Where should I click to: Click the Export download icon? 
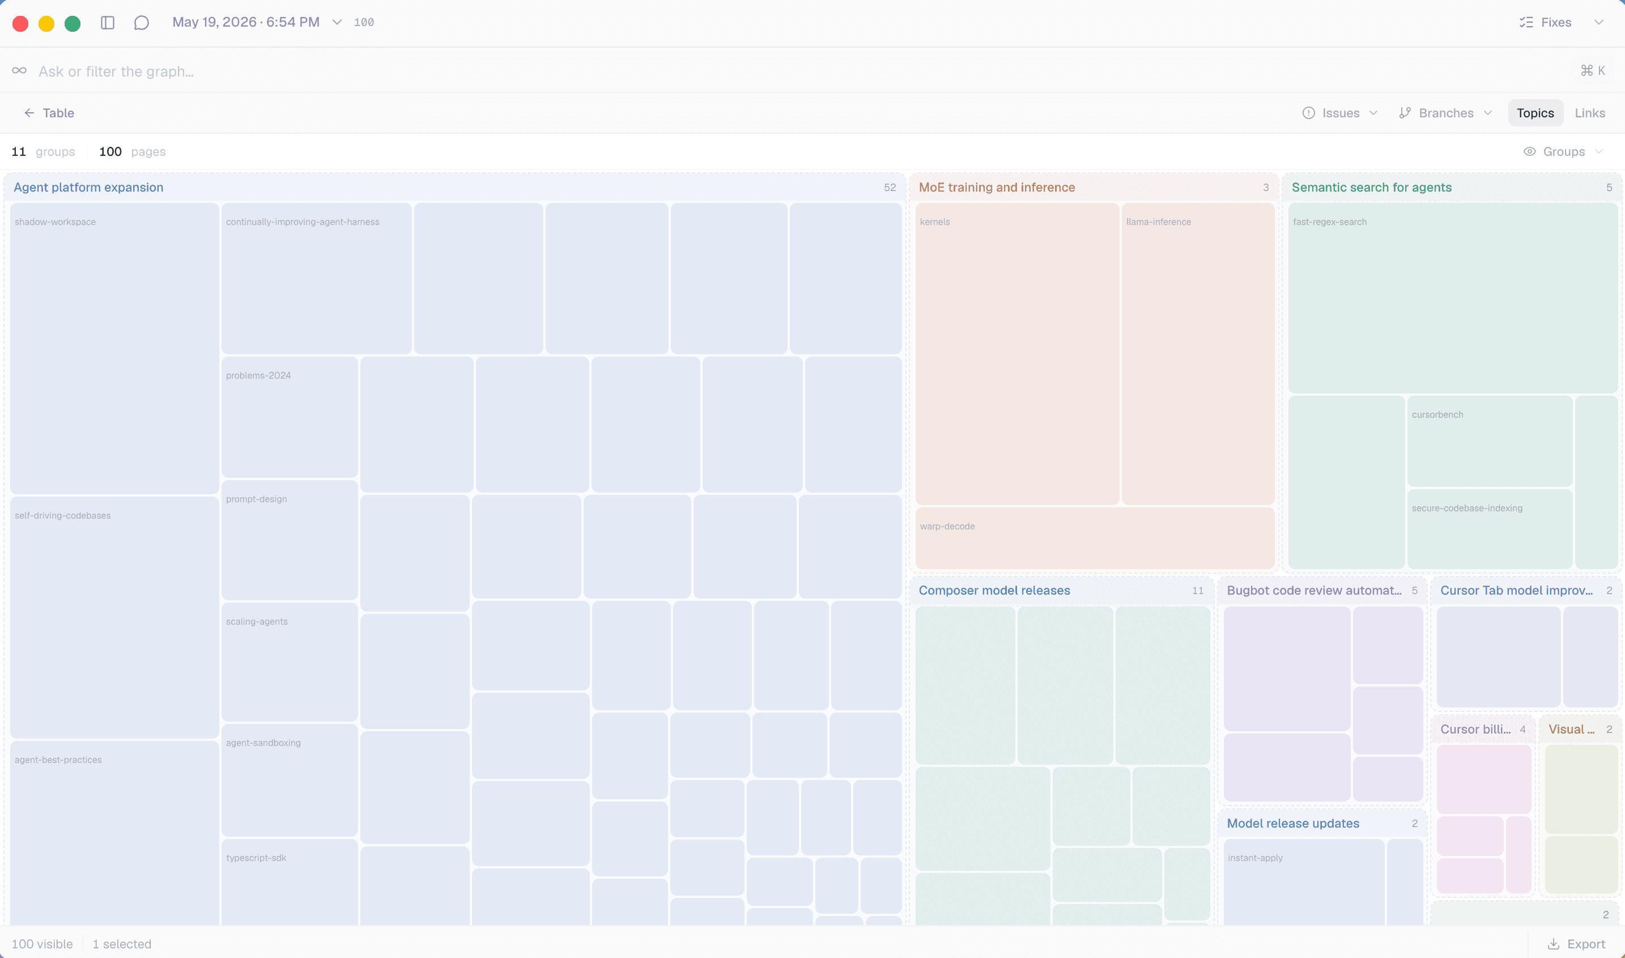(1554, 944)
